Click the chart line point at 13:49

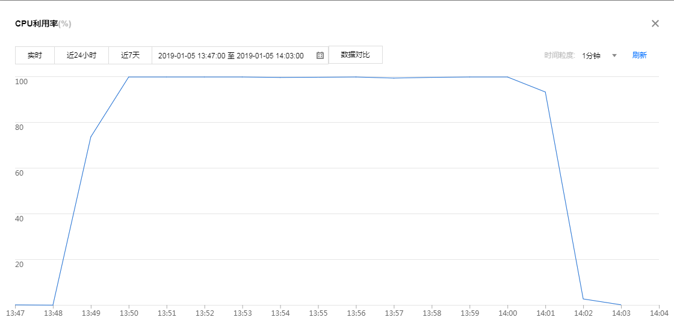click(91, 137)
